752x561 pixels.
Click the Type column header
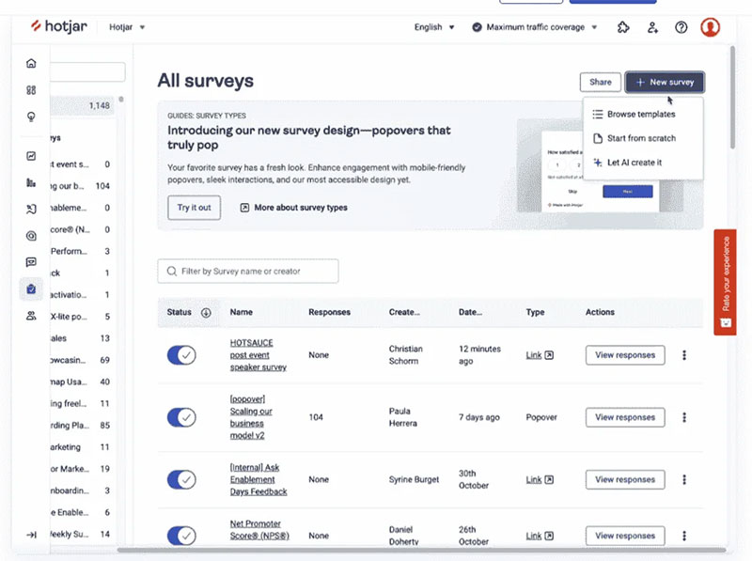point(535,312)
